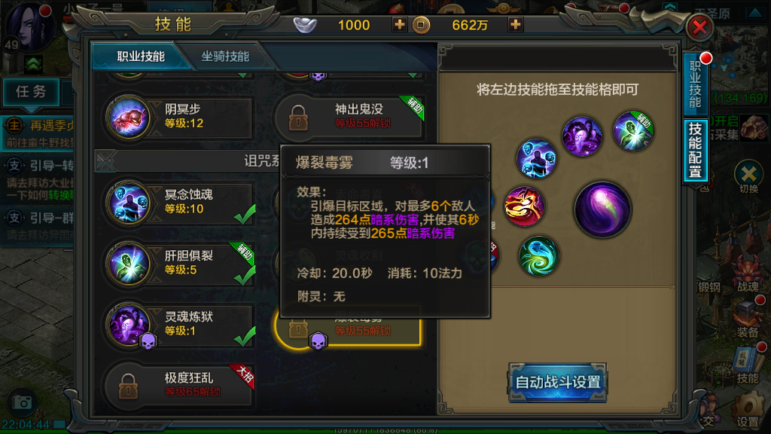Toggle the green checkmark on 肝胆俱裂

(x=245, y=275)
